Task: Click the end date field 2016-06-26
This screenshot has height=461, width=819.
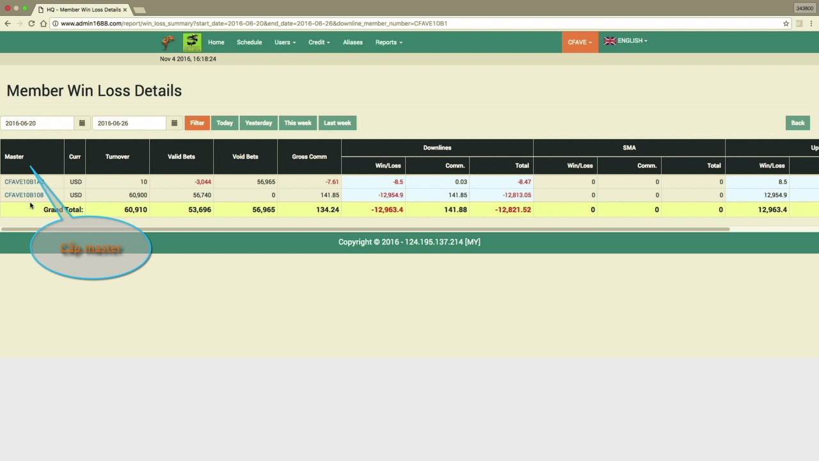Action: pos(130,123)
